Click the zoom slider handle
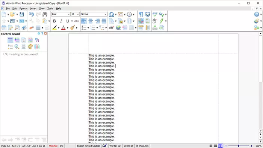The image size is (263, 148). click(239, 146)
